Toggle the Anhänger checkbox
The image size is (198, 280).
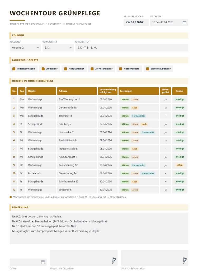43,69
